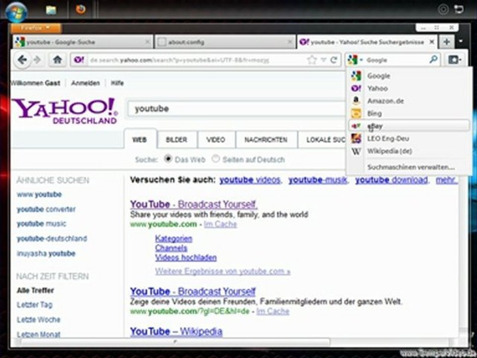Select Wikipedia (de) in search engine list

[408, 151]
